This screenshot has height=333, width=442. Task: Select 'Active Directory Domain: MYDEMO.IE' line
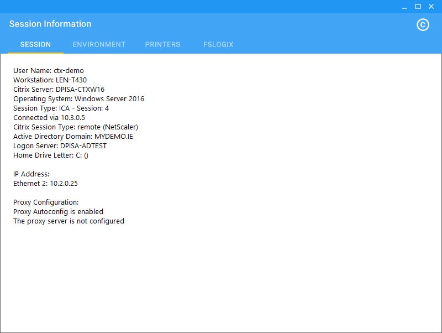(x=73, y=137)
